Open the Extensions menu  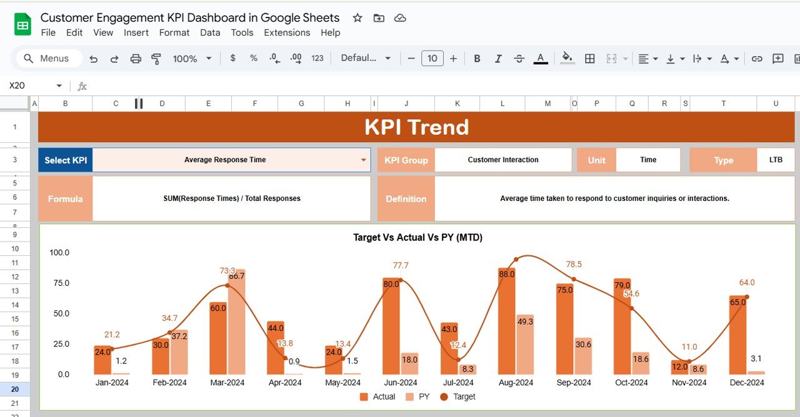[287, 32]
